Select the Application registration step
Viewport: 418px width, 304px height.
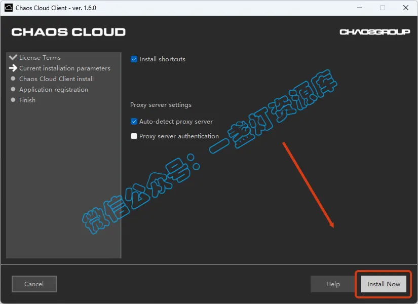tap(54, 90)
